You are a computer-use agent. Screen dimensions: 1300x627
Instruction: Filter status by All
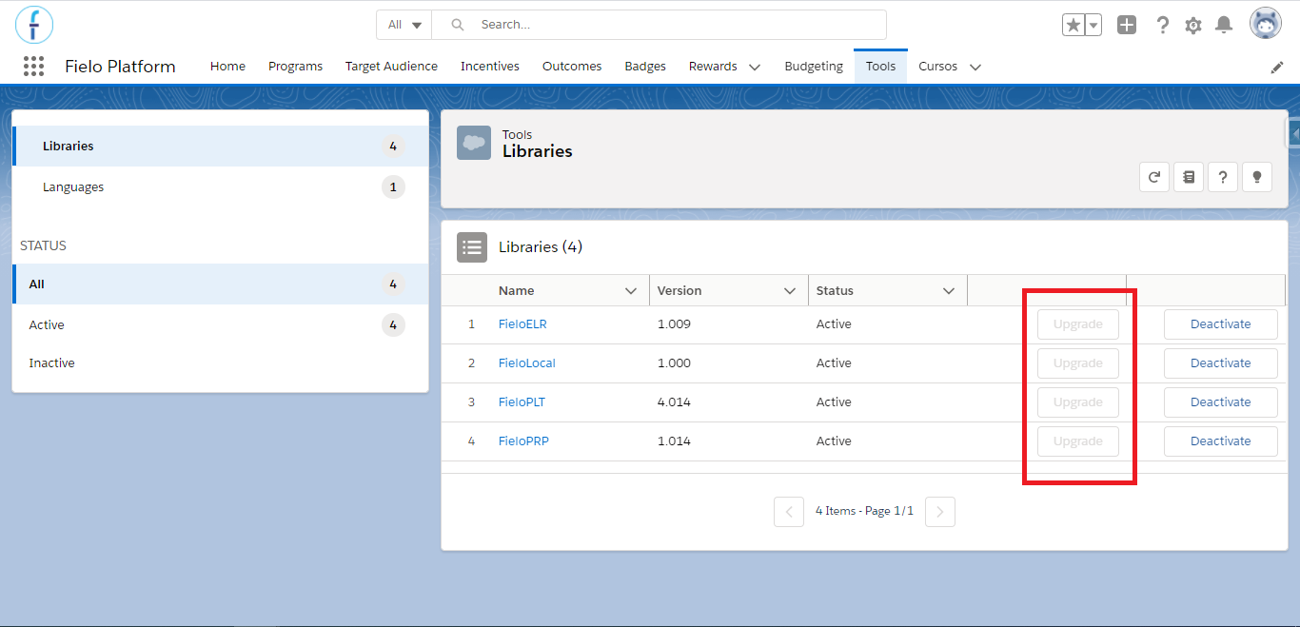(221, 284)
